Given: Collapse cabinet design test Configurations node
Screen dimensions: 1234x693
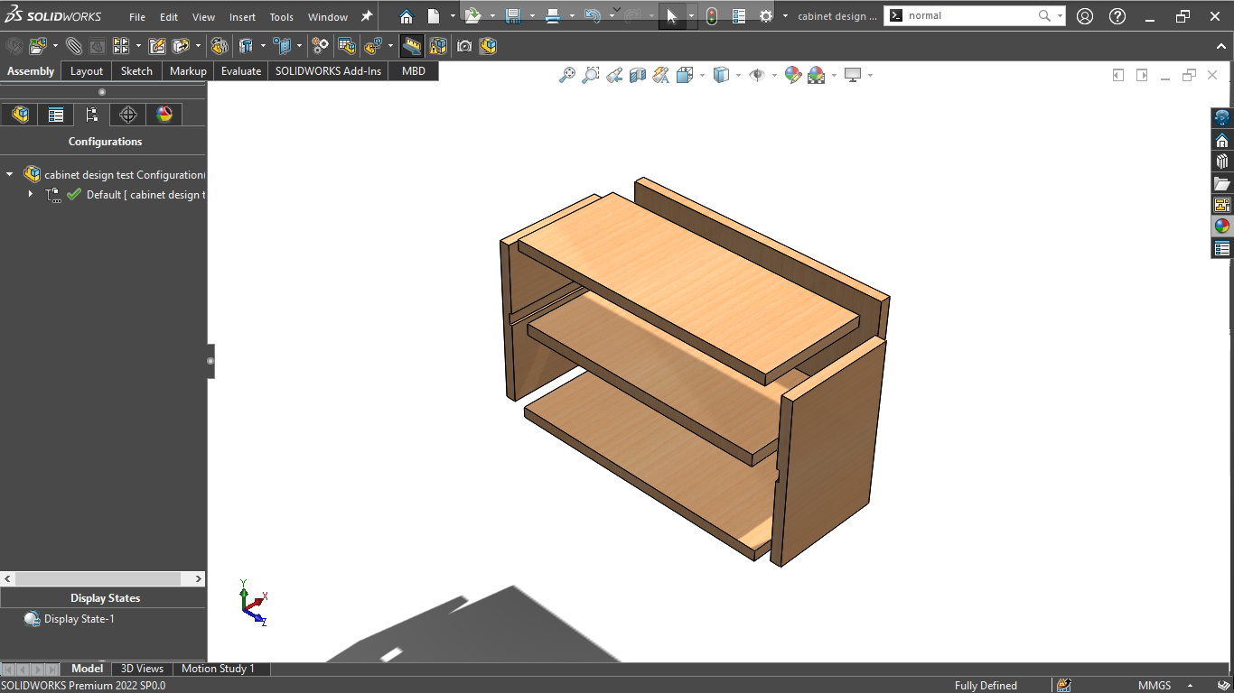Looking at the screenshot, I should pos(8,174).
